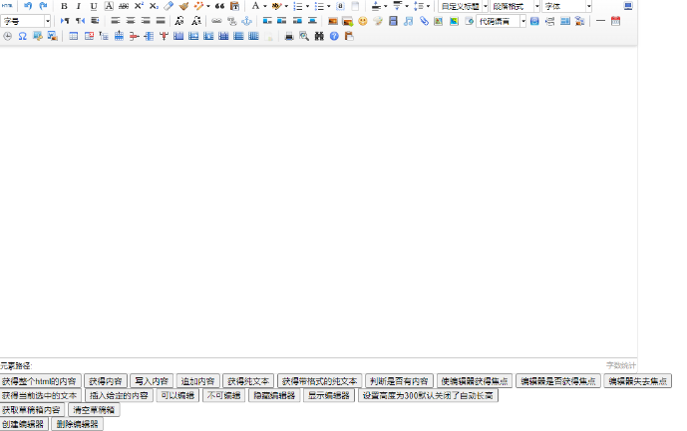Viewport: 687px width, 431px height.
Task: Insert the current date calendar icon
Action: point(615,21)
